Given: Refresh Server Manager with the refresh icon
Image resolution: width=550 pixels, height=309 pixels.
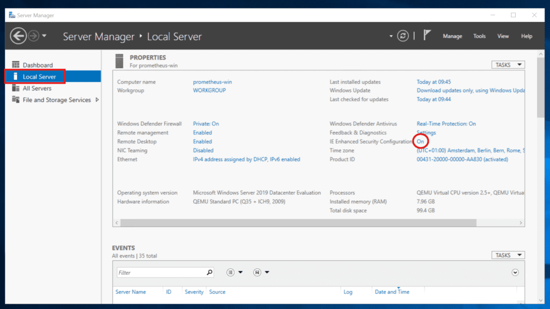Looking at the screenshot, I should pos(403,36).
